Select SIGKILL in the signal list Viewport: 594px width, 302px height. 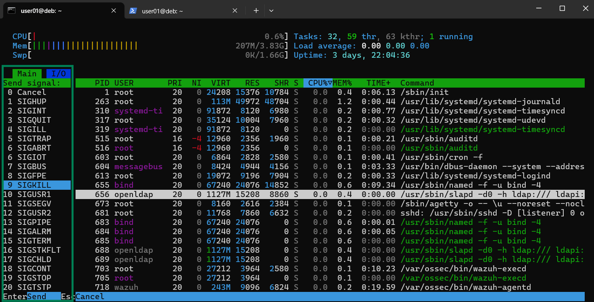(34, 185)
